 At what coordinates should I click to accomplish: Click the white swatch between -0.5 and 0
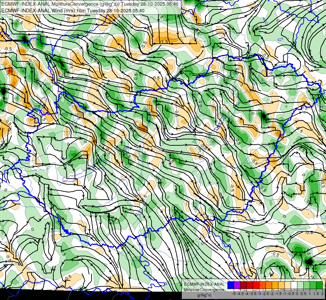(x=294, y=285)
